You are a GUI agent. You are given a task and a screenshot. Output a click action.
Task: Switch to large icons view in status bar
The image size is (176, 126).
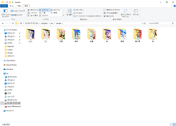(174, 124)
